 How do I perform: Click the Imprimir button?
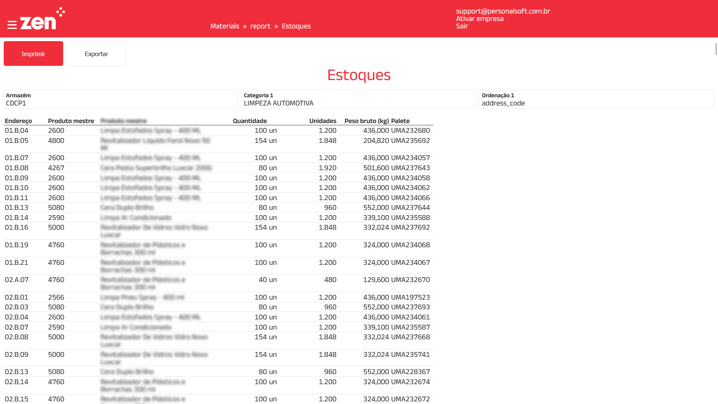click(33, 53)
